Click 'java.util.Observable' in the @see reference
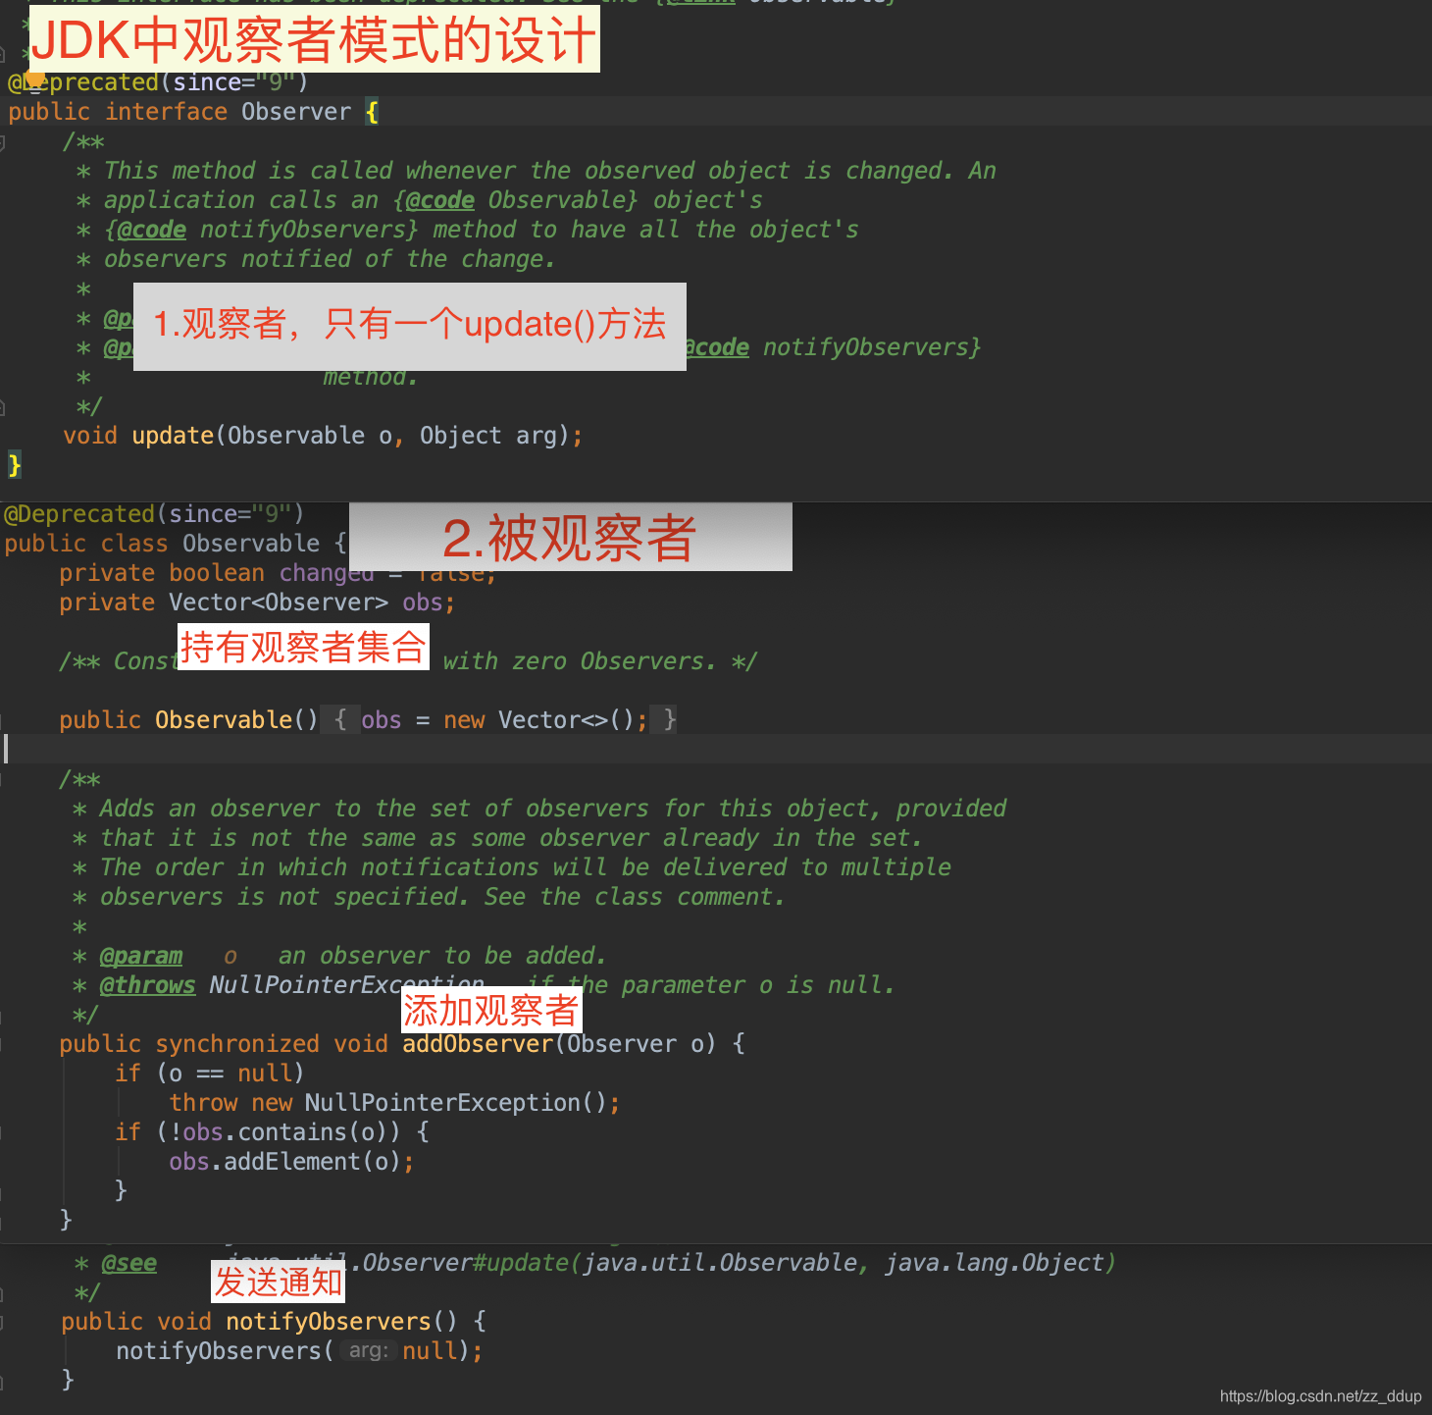This screenshot has width=1432, height=1415. [x=720, y=1263]
